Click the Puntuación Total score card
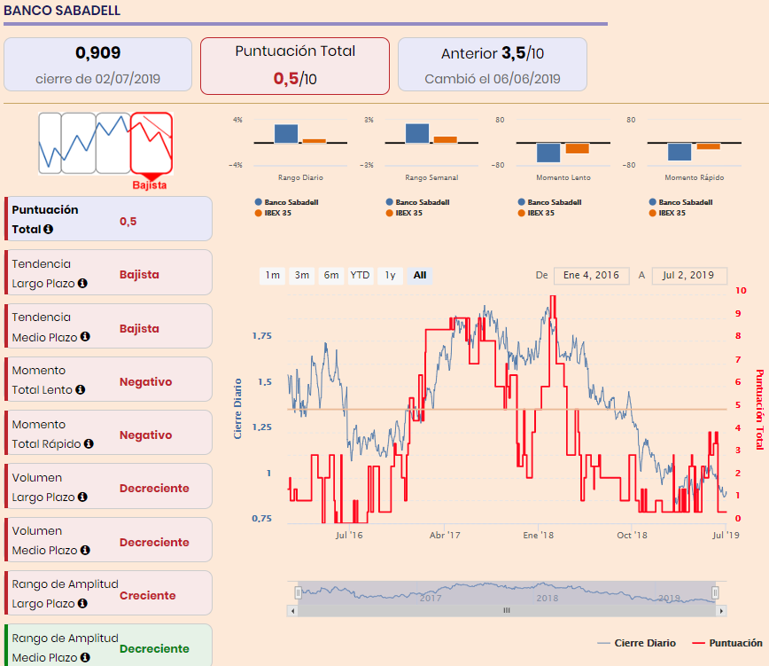 [x=295, y=66]
